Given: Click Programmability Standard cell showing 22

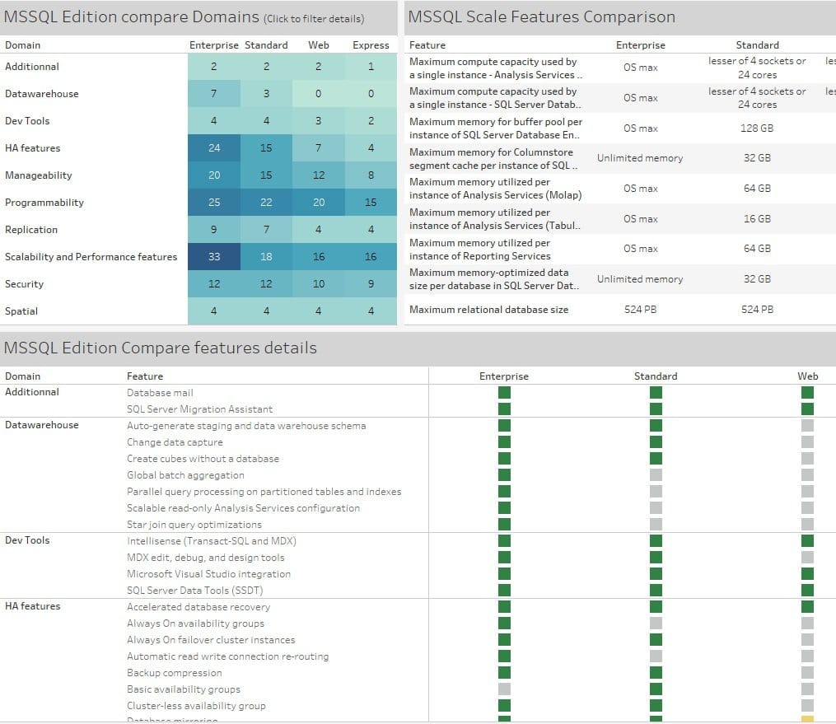Looking at the screenshot, I should 266,202.
